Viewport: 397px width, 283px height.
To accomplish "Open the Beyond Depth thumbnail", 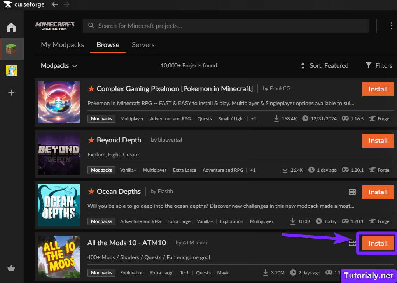I will point(59,154).
